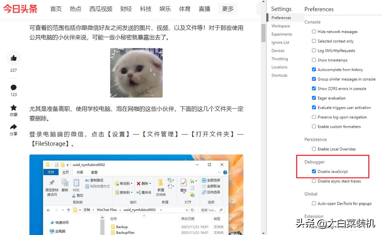Image resolution: width=382 pixels, height=235 pixels.
Task: Switch to the 财经 channel
Action: click(126, 9)
